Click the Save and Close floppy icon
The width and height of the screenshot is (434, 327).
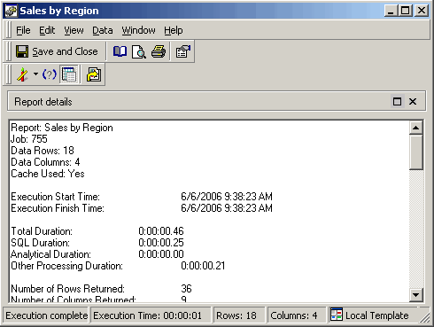coord(22,51)
